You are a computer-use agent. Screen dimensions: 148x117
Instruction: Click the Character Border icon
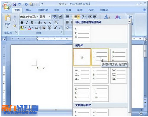click(x=60, y=17)
